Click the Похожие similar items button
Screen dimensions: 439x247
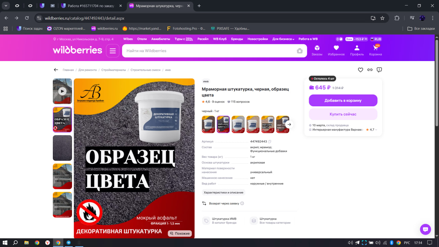[x=180, y=233]
